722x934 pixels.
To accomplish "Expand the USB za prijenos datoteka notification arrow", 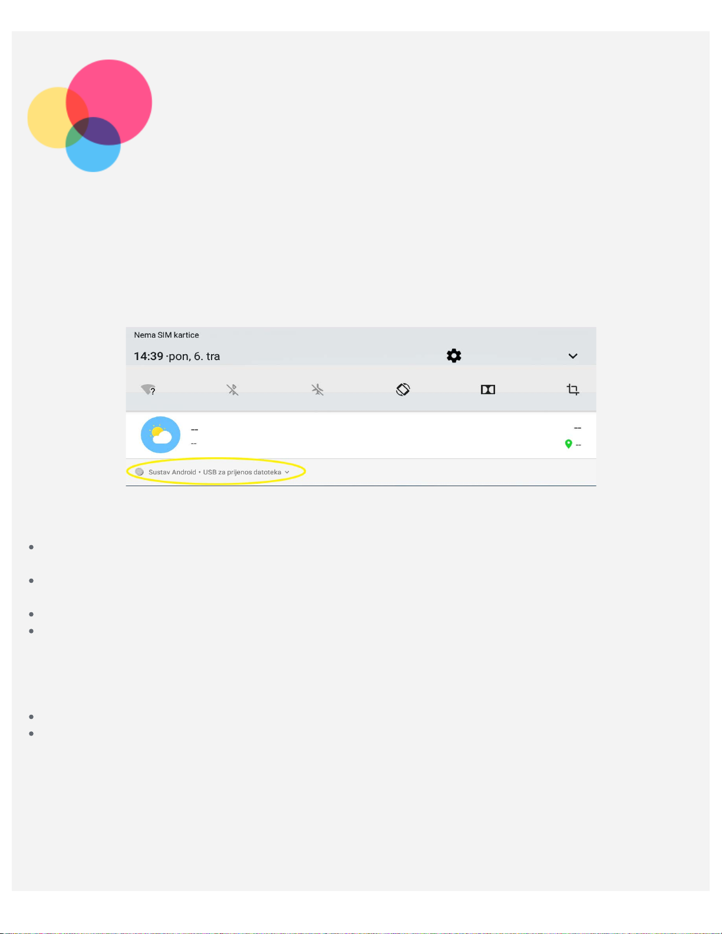I will (287, 472).
